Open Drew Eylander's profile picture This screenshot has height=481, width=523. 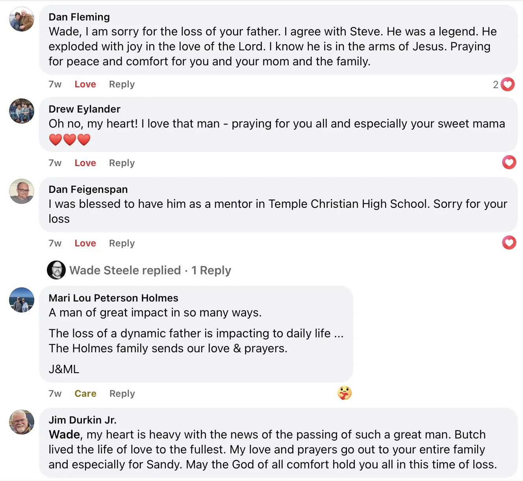coord(22,111)
